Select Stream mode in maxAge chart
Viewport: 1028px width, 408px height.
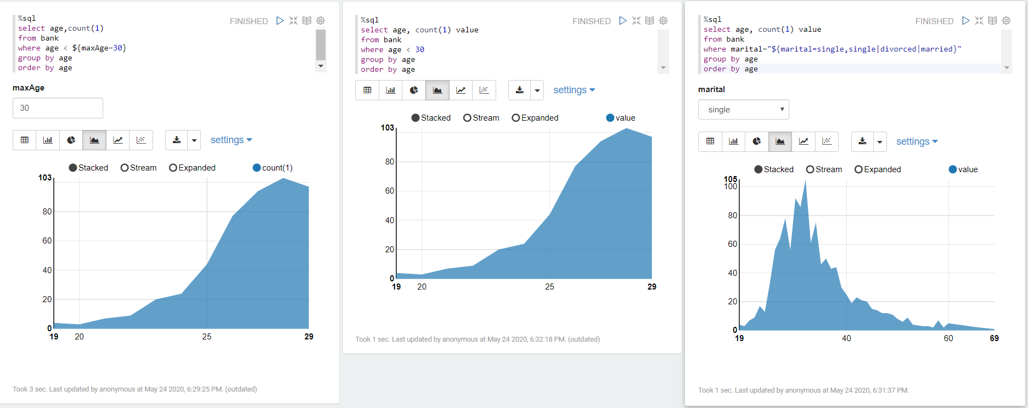(x=138, y=168)
